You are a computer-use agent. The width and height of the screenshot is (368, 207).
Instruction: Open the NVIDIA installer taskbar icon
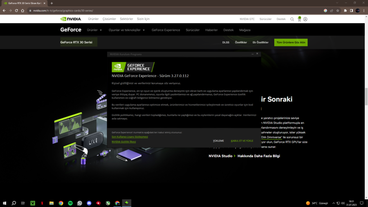[x=126, y=203]
